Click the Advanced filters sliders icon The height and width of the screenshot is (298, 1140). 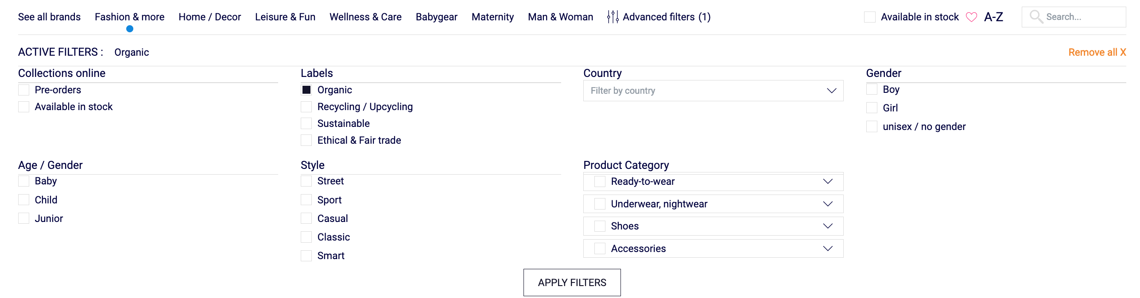pyautogui.click(x=613, y=17)
